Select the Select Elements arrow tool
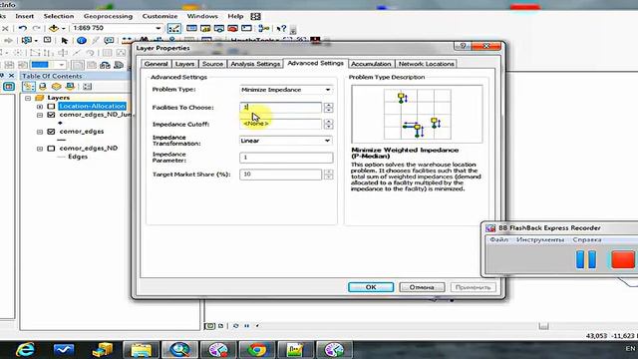 tap(64, 41)
